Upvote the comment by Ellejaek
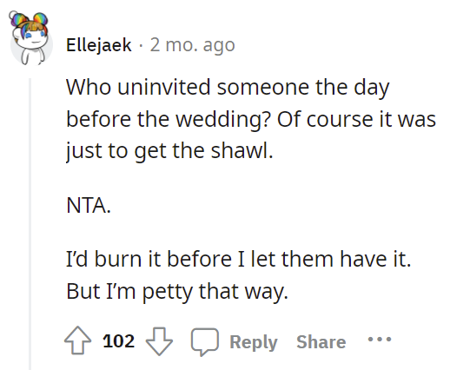The height and width of the screenshot is (370, 450). tap(77, 340)
